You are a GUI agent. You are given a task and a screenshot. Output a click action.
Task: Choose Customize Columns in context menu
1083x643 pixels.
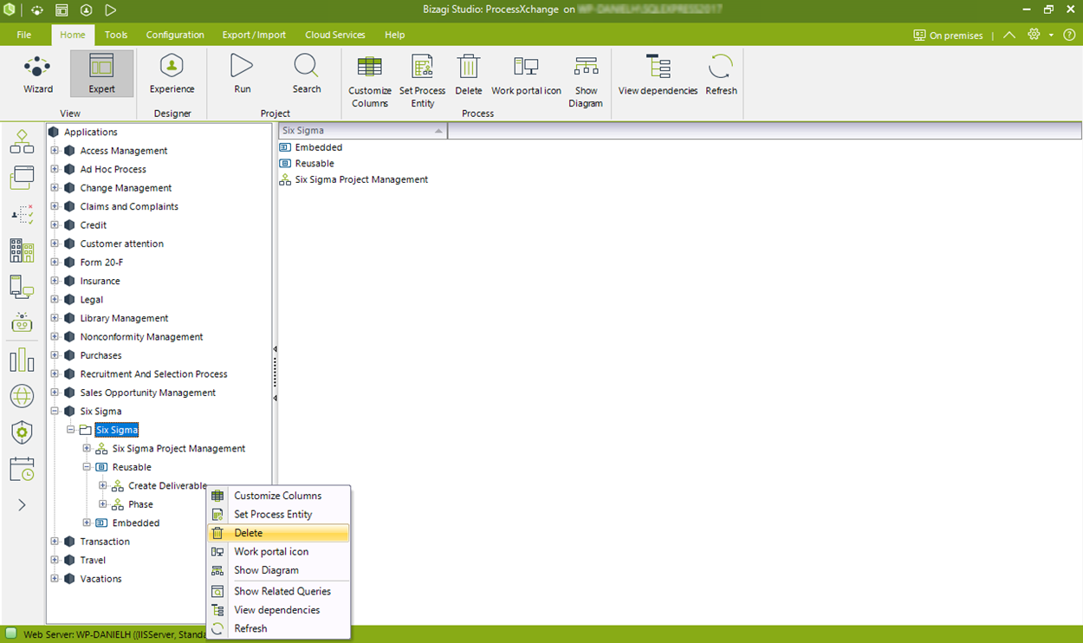278,496
